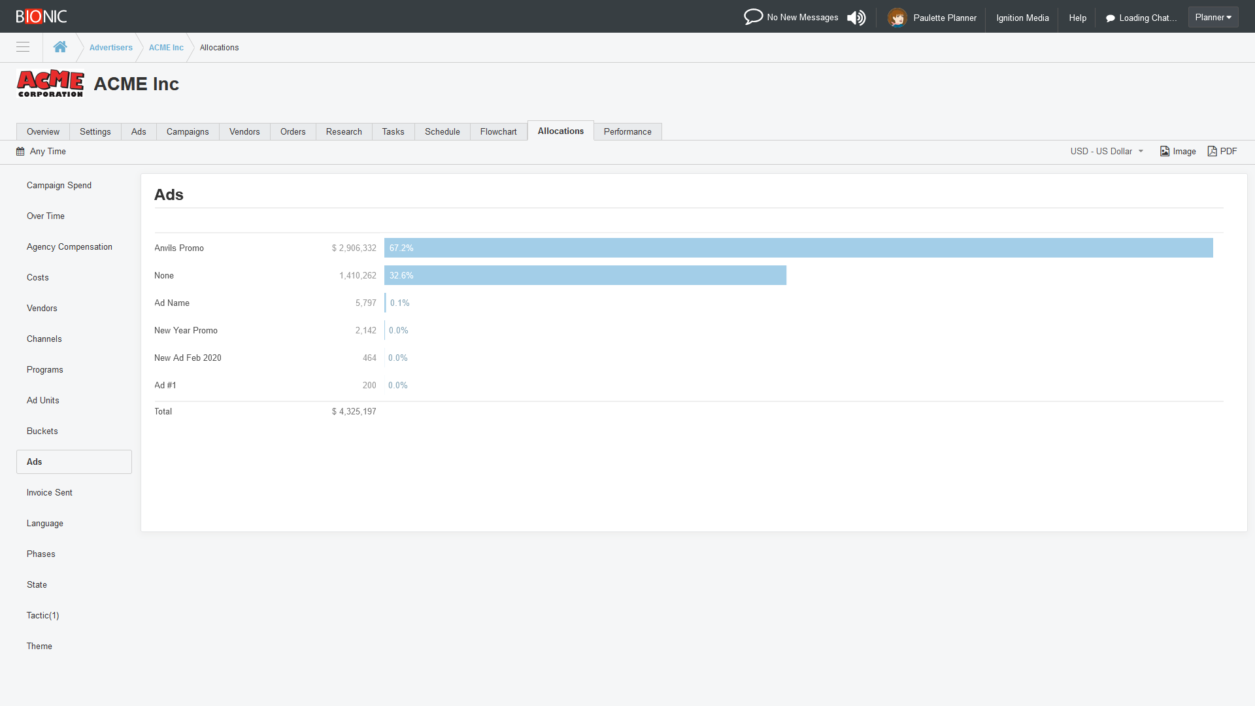Switch to the Flowchart tab
1255x706 pixels.
498,132
